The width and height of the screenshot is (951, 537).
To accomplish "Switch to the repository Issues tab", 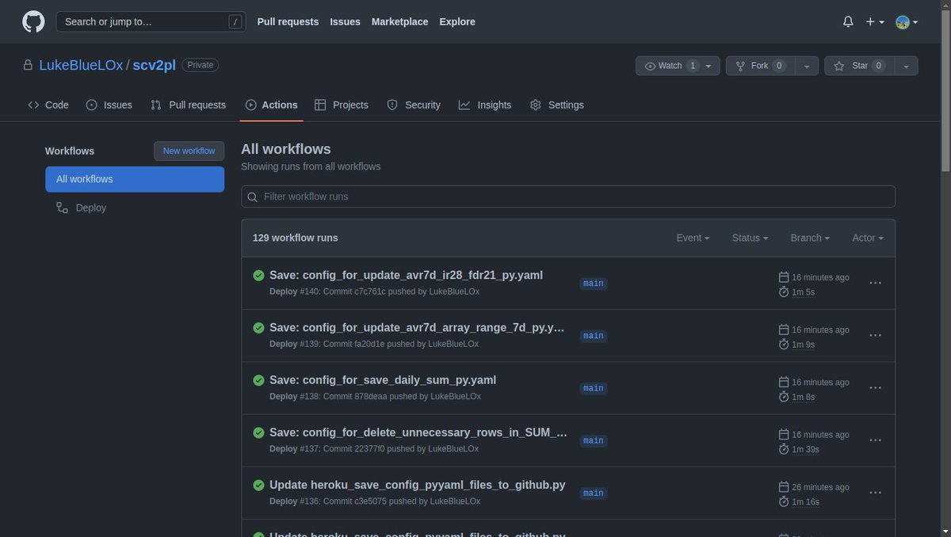I will coord(109,105).
